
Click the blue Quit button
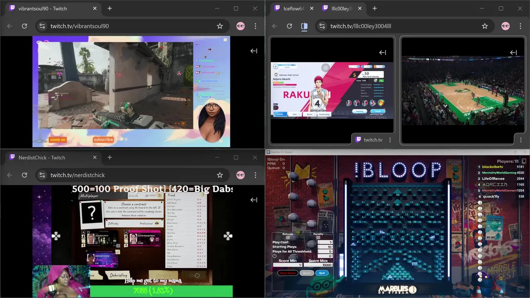coord(322,273)
